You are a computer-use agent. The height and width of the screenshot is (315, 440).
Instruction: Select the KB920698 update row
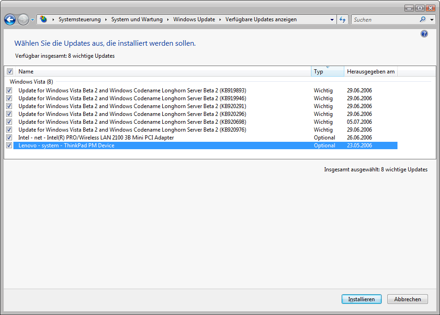[x=132, y=122]
